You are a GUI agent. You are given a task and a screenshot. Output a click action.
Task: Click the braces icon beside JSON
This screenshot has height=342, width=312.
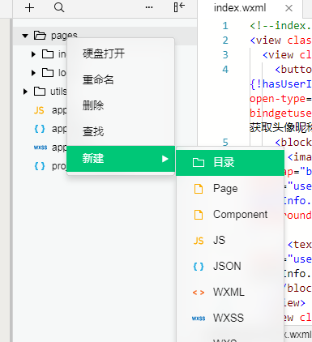tap(199, 267)
